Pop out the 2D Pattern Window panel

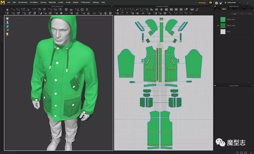click(x=212, y=6)
